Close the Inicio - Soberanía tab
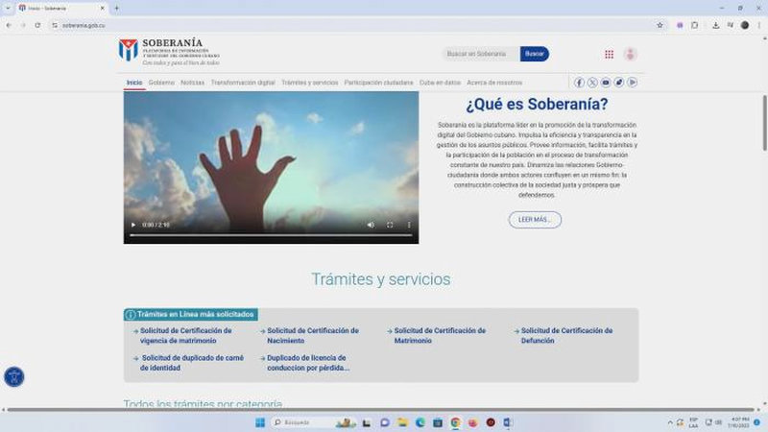 pyautogui.click(x=103, y=8)
